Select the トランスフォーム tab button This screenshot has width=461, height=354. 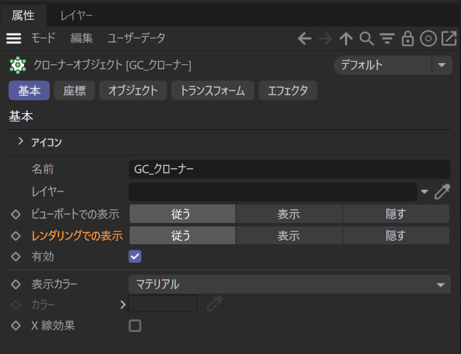(213, 91)
